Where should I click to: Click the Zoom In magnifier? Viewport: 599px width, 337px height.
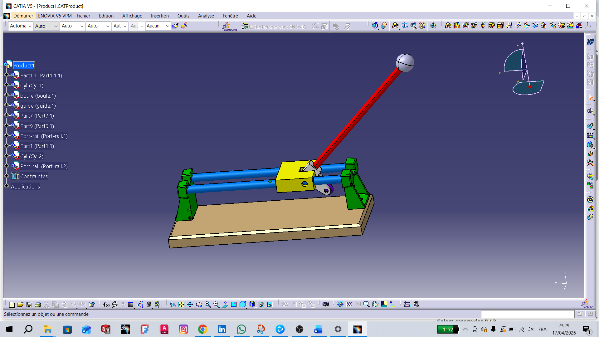click(207, 305)
